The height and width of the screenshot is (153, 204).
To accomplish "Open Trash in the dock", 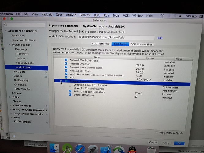I will 151,150.
